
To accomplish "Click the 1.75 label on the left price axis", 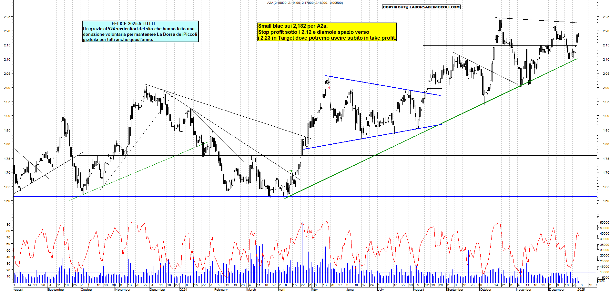I will (x=7, y=159).
